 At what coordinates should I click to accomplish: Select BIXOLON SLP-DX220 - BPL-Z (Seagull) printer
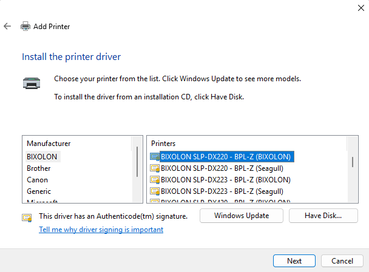[222, 168]
